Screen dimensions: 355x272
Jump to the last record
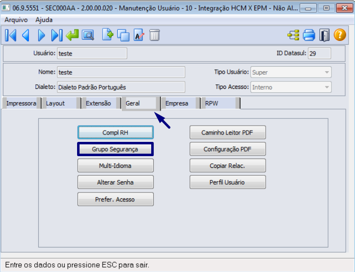click(57, 35)
